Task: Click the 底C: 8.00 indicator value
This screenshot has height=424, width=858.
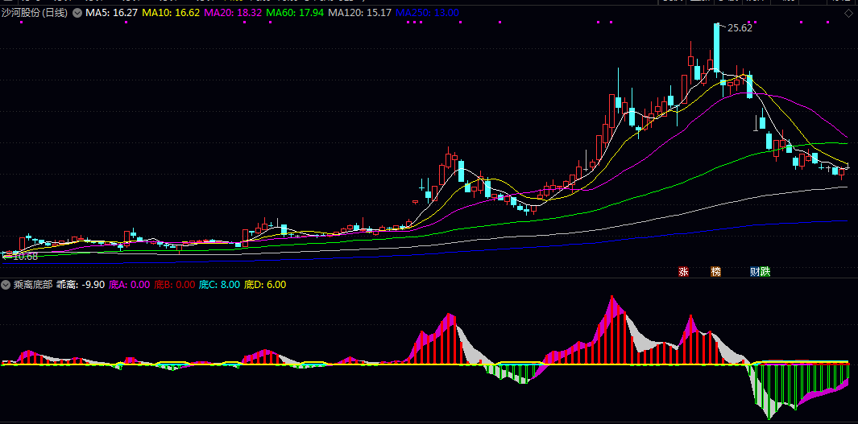Action: (219, 285)
